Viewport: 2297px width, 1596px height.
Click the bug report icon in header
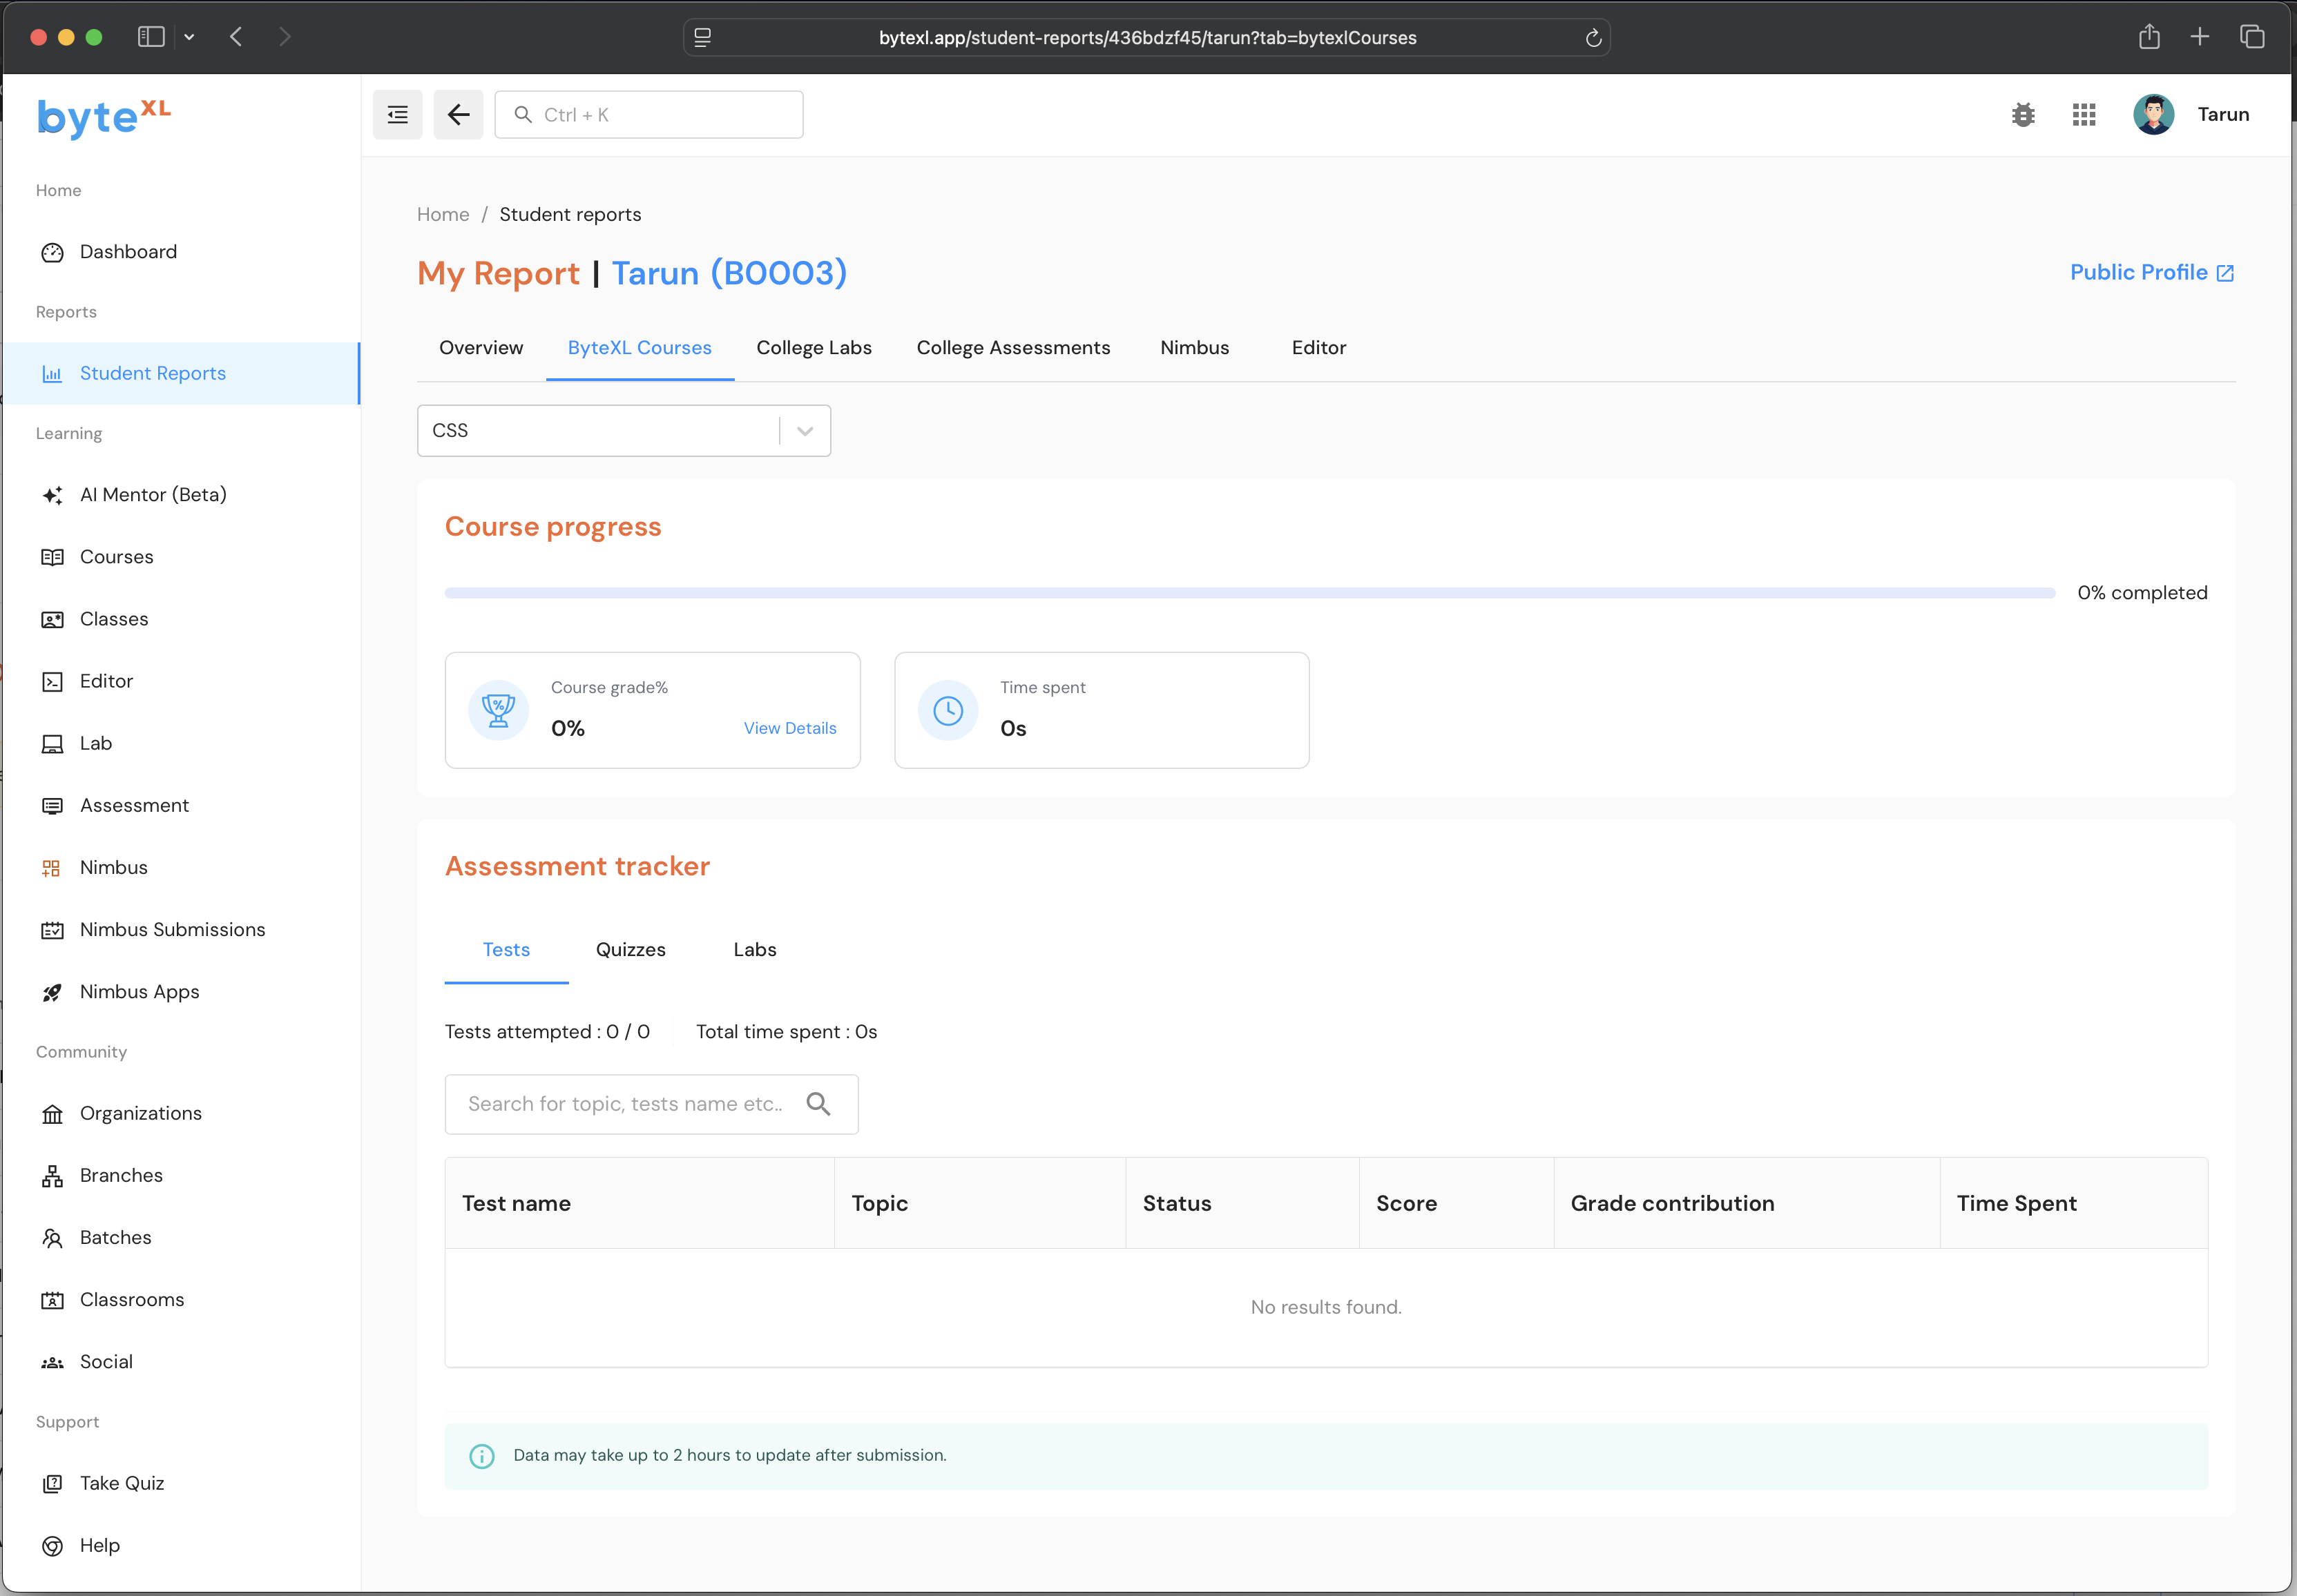pos(2023,115)
